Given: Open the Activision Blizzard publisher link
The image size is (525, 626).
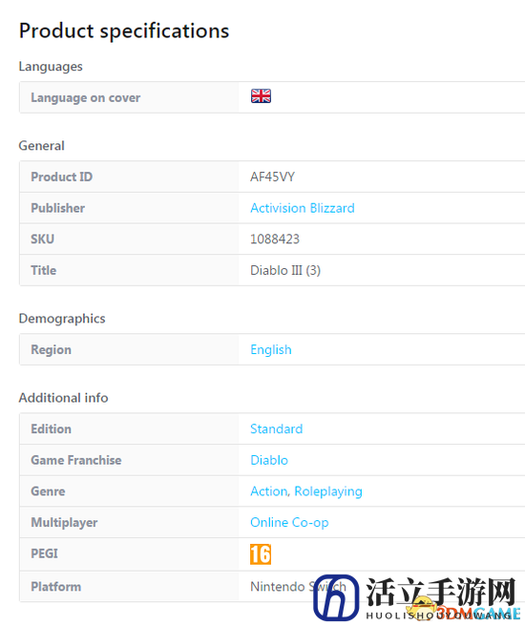Looking at the screenshot, I should point(303,208).
